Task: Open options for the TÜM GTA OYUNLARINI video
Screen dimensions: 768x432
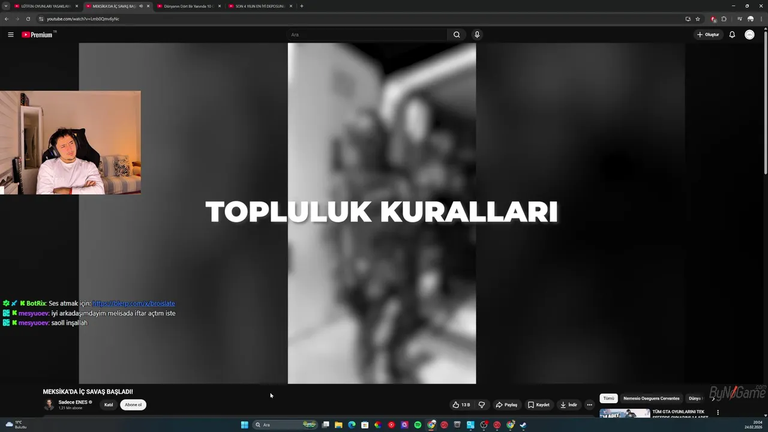Action: pos(718,413)
